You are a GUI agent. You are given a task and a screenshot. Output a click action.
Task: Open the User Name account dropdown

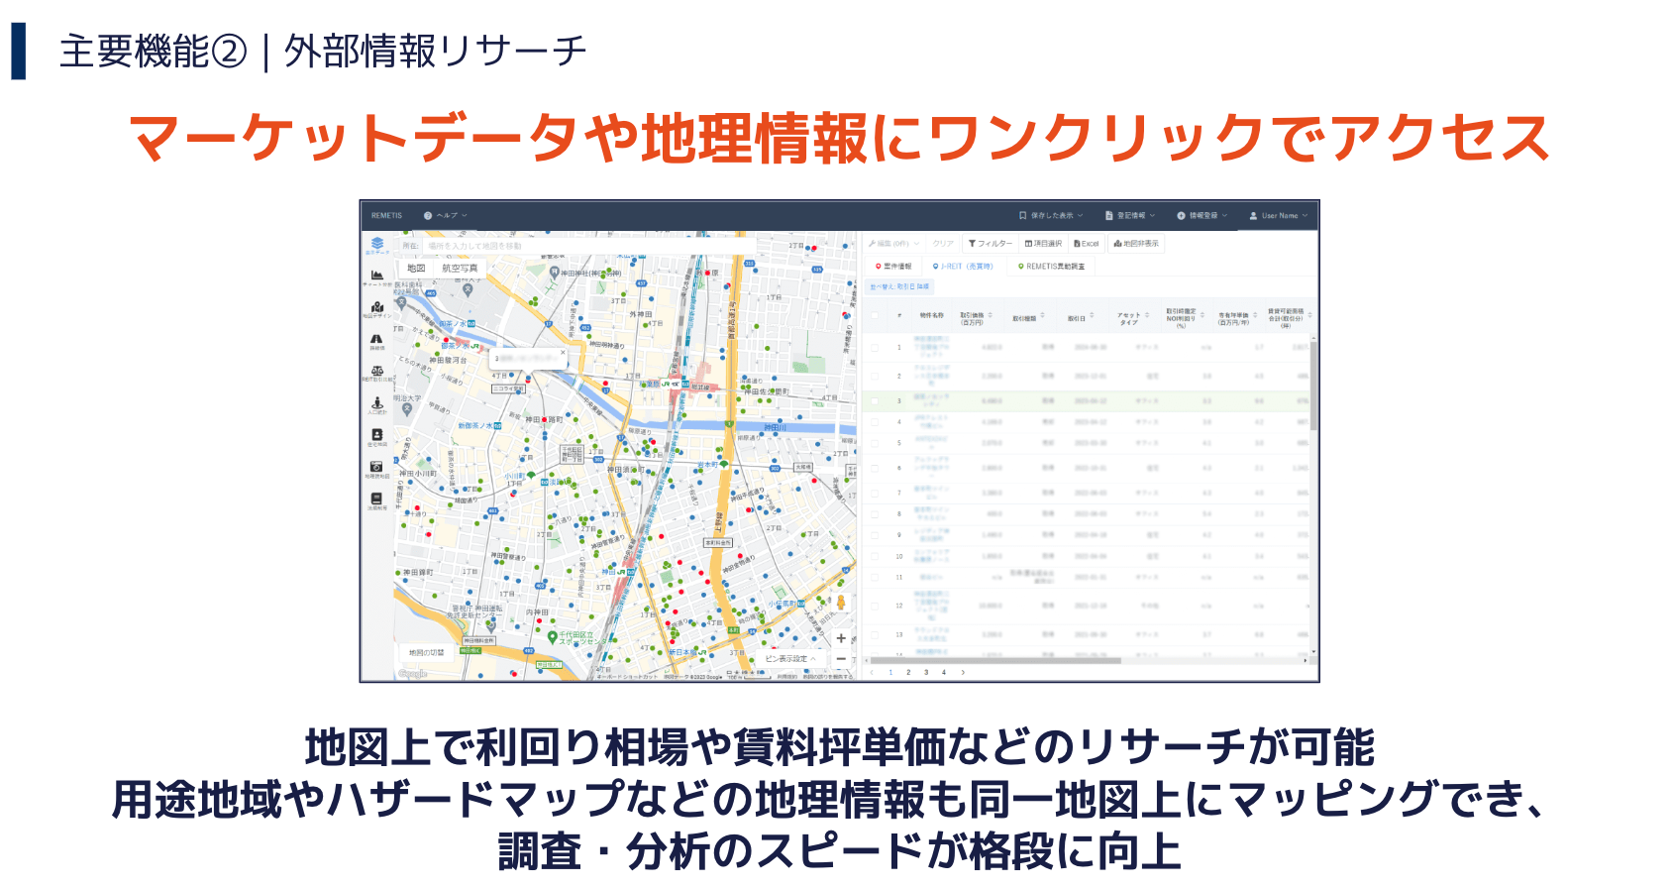click(1279, 215)
